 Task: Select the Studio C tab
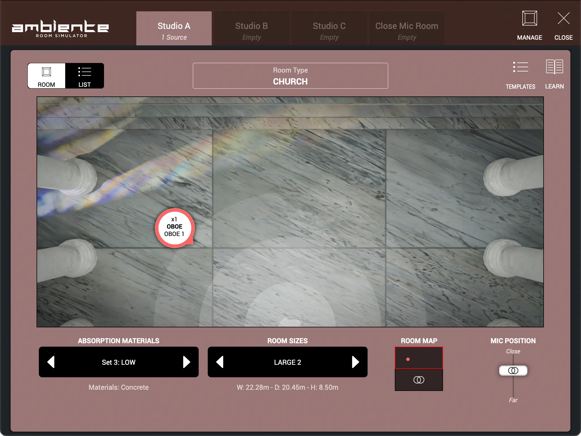pyautogui.click(x=329, y=29)
